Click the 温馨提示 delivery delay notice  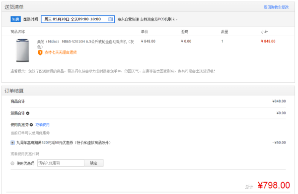click(113, 71)
